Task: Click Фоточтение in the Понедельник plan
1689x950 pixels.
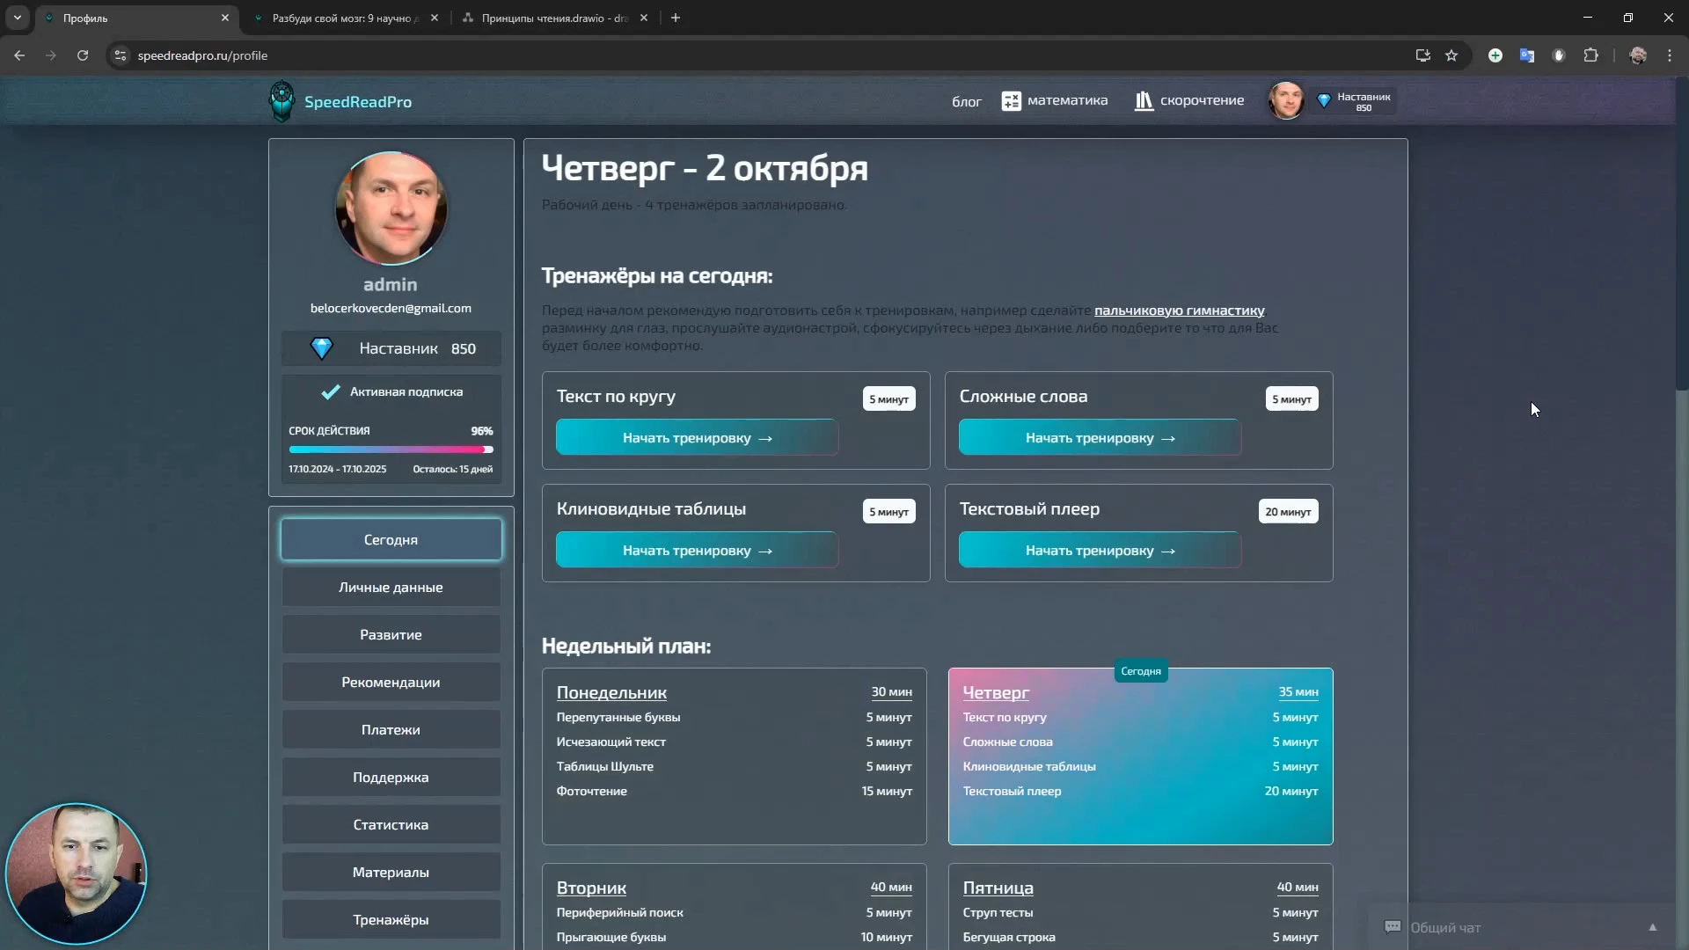Action: [x=592, y=791]
